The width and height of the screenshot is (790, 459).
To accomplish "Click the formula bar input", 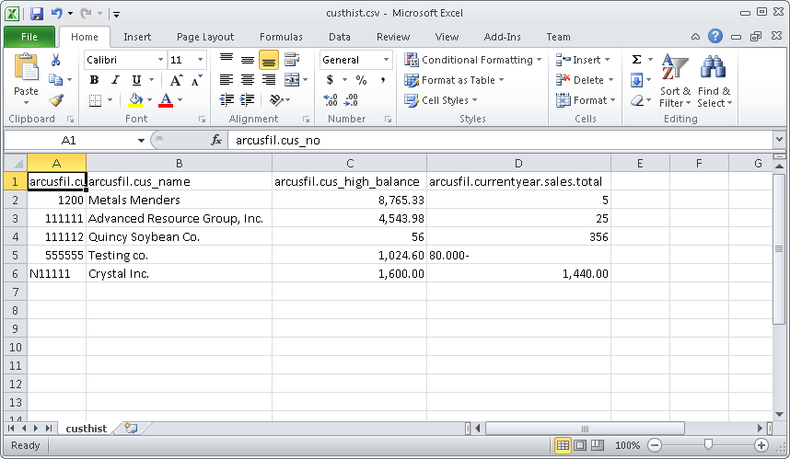I will pos(500,141).
